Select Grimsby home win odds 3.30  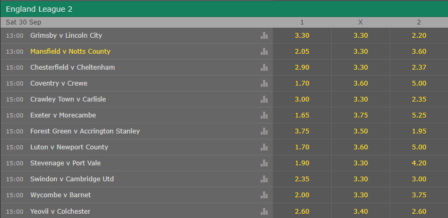point(302,36)
